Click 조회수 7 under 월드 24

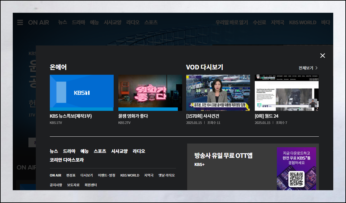[281, 123]
